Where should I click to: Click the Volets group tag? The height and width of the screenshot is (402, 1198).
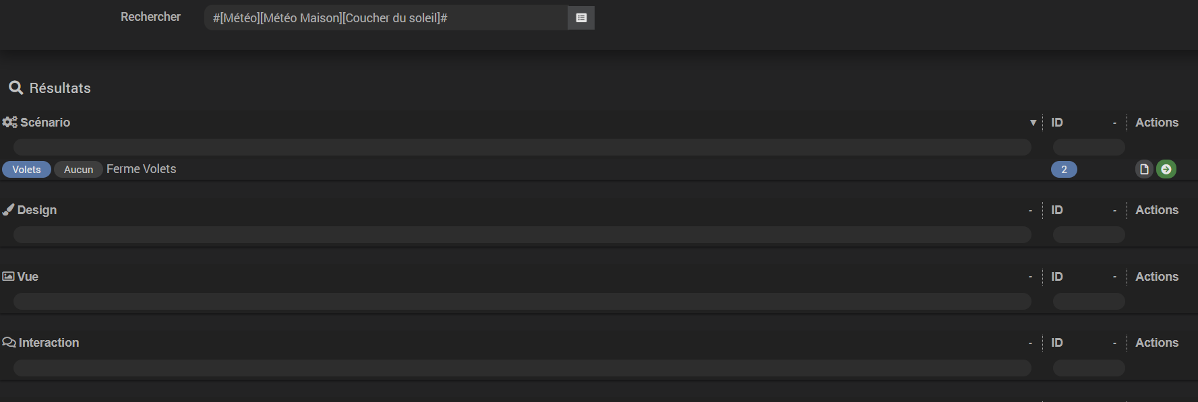click(x=26, y=170)
